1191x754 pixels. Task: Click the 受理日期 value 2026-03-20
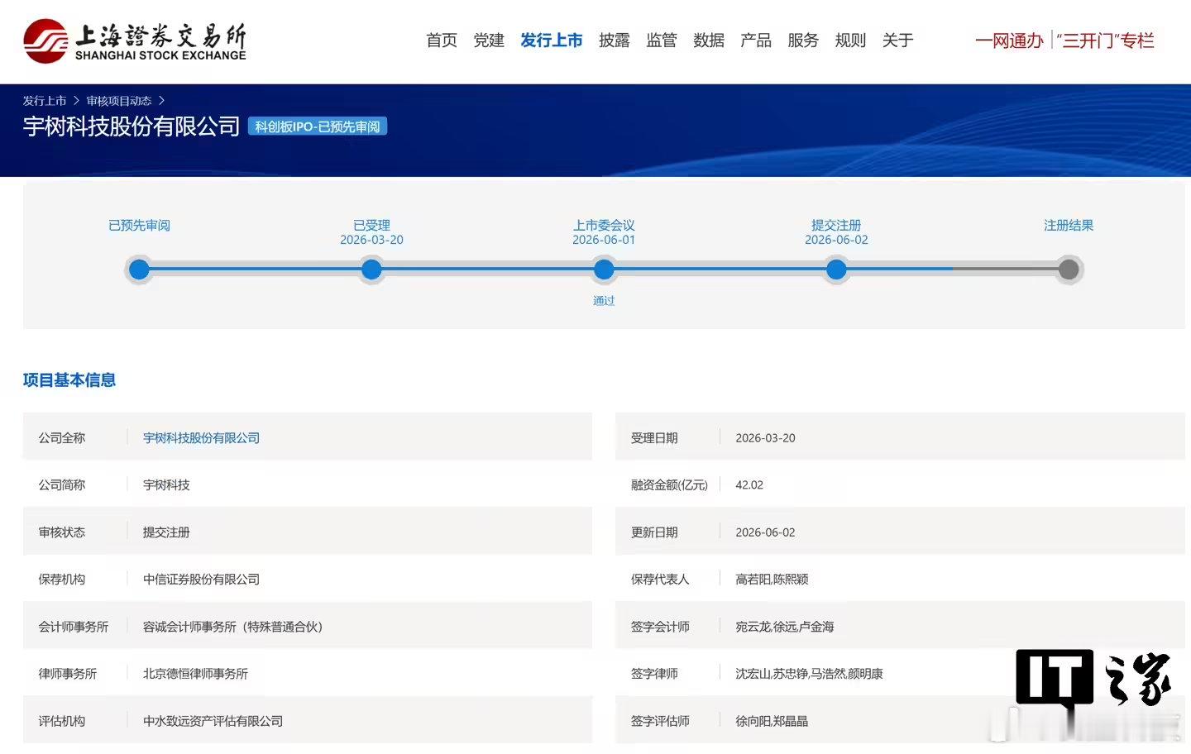click(765, 437)
